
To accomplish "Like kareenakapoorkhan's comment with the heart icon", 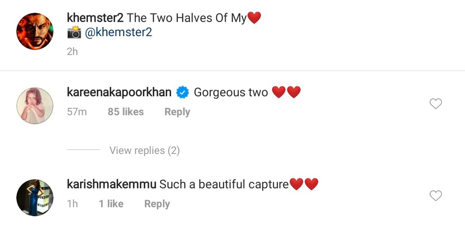I will (x=435, y=104).
